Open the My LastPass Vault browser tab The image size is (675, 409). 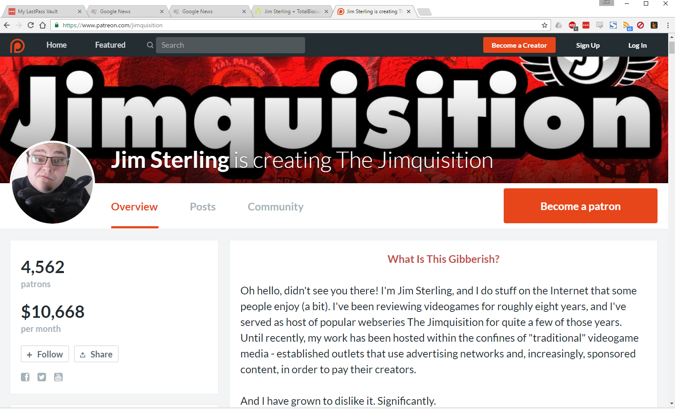coord(44,12)
